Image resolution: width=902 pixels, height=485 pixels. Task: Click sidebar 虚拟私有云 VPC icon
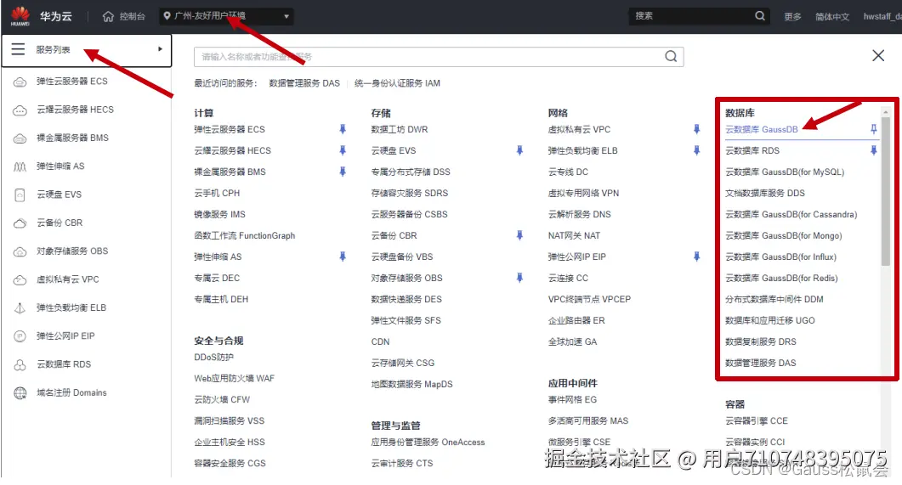point(20,279)
